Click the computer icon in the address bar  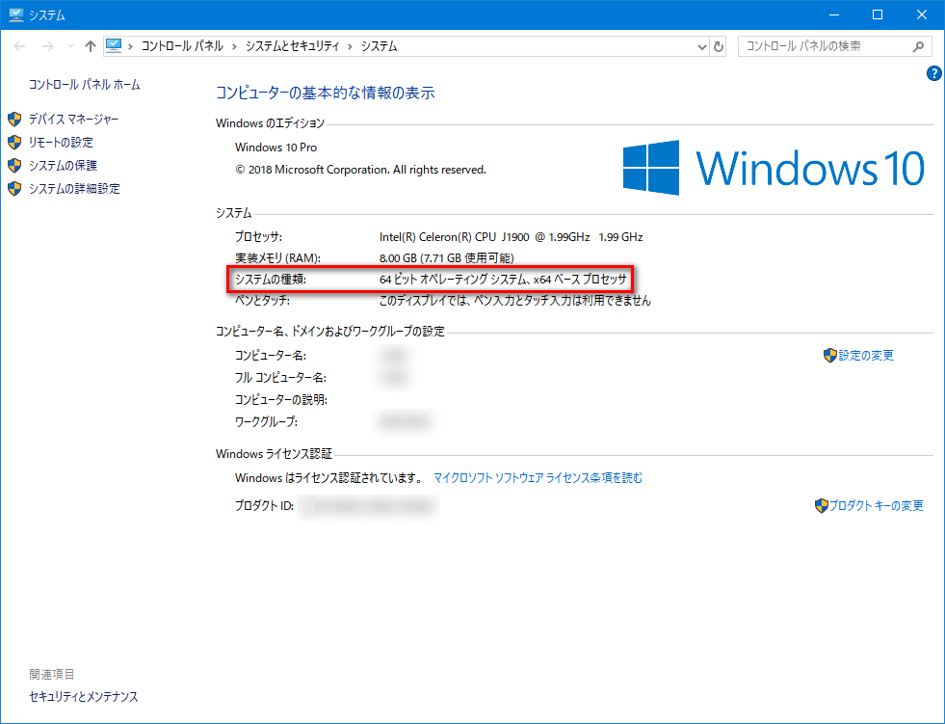pos(115,46)
